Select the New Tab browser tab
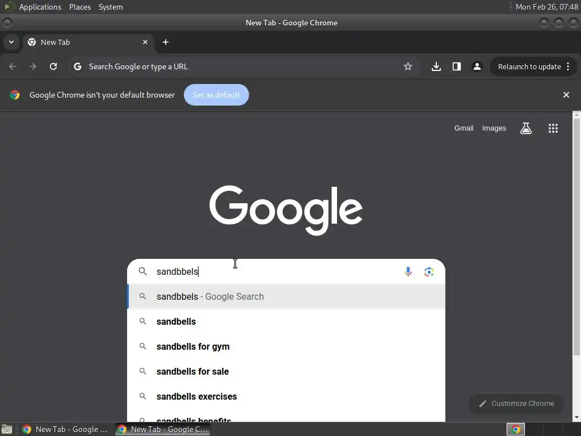This screenshot has width=581, height=436. tap(87, 42)
